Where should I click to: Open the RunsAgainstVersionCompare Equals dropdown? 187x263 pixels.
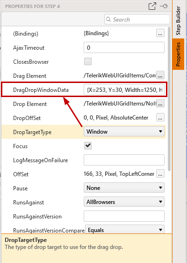point(125,229)
